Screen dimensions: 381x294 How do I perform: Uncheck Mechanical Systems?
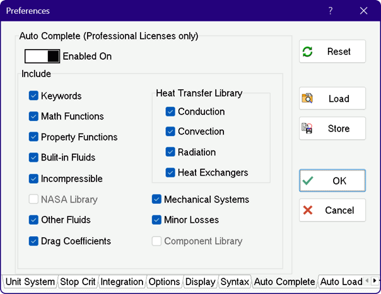156,200
